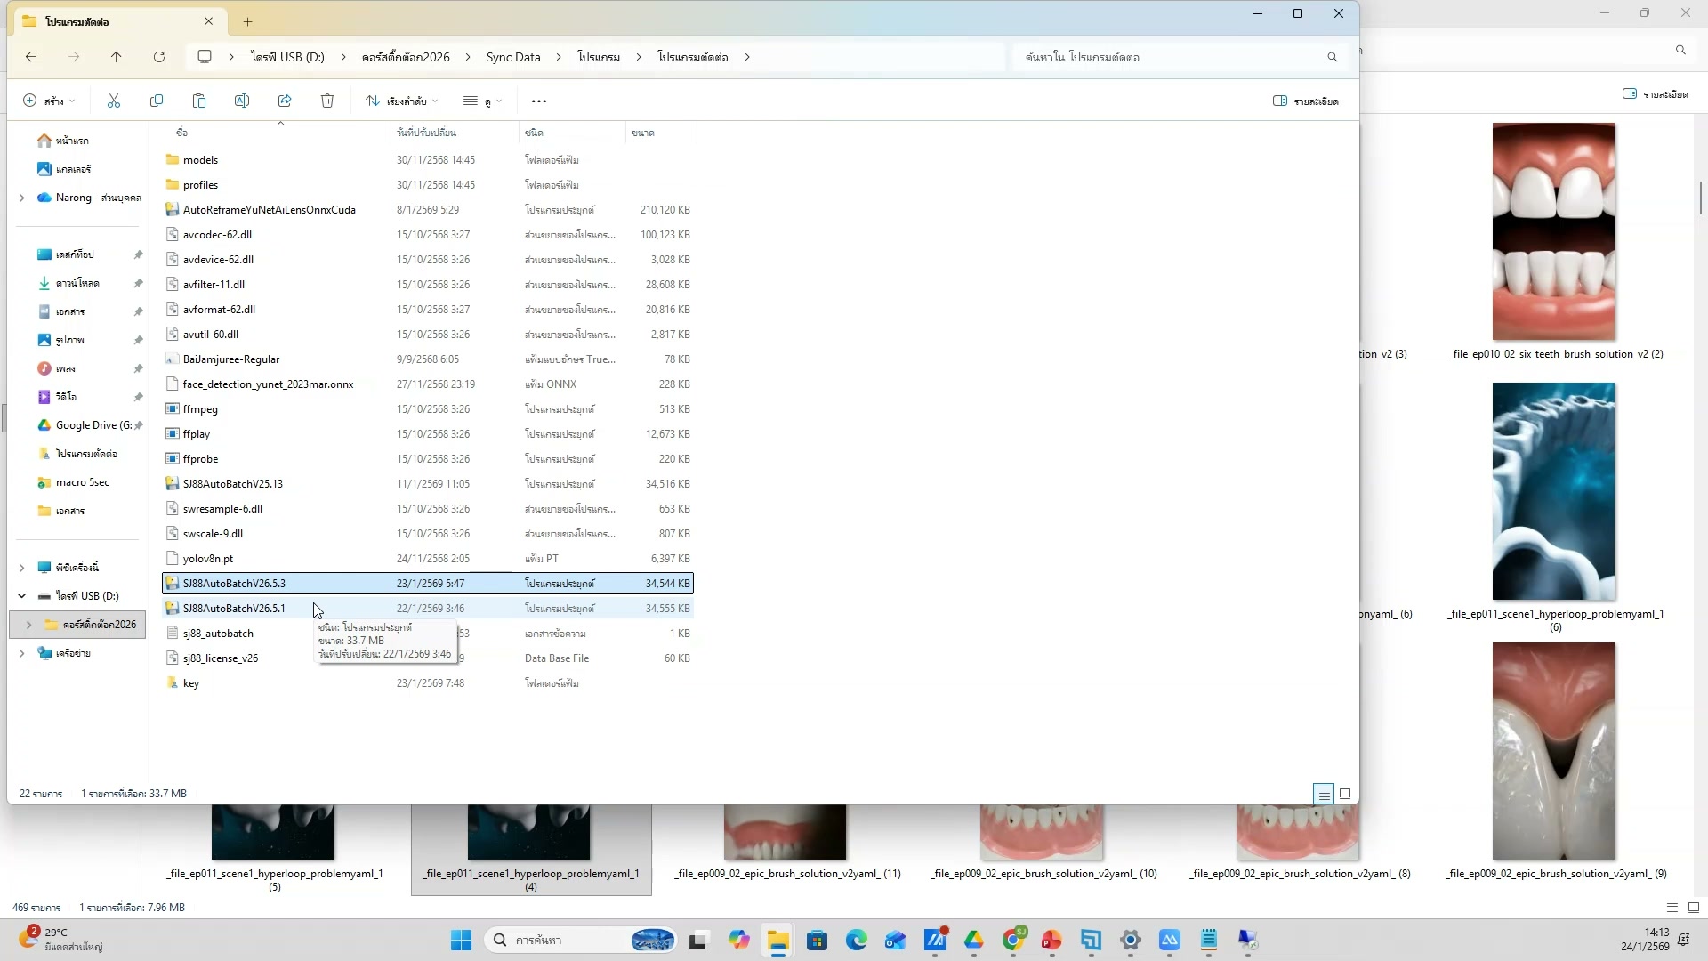This screenshot has height=961, width=1708.
Task: Open the See more three-dots menu
Action: point(538,101)
